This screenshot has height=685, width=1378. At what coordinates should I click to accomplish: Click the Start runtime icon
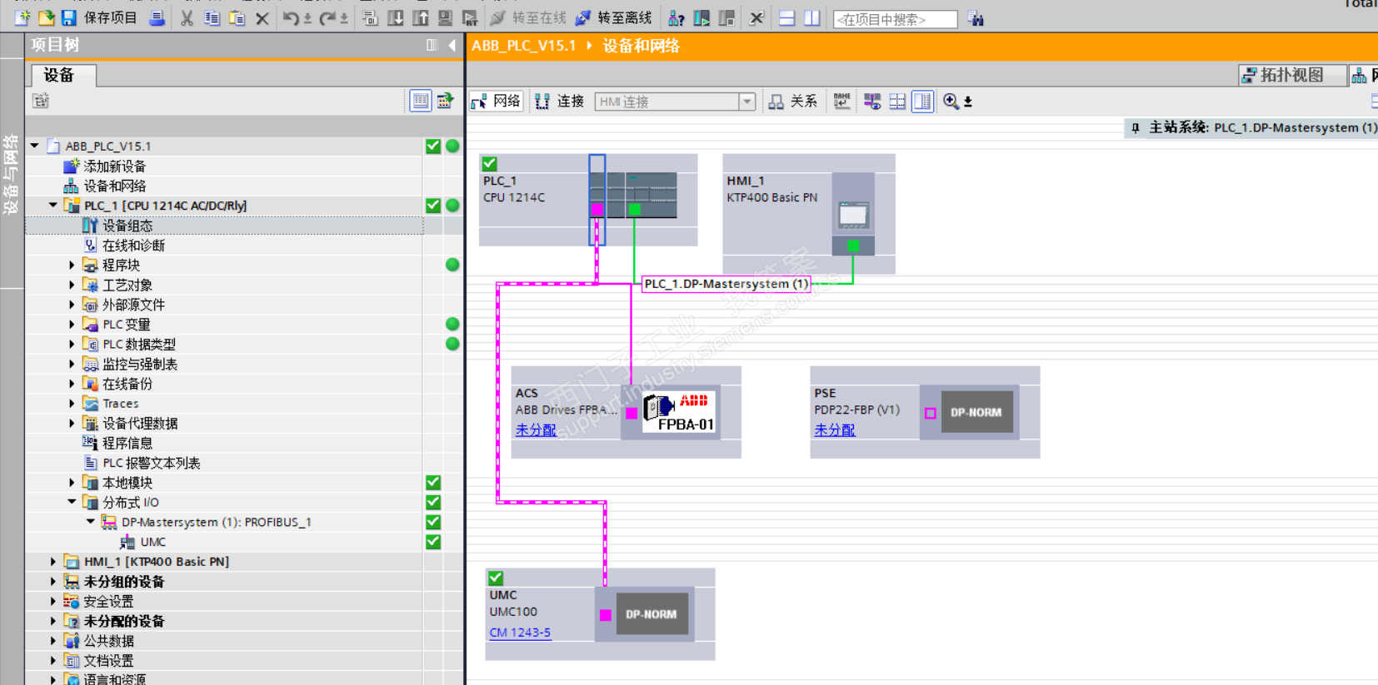point(471,17)
